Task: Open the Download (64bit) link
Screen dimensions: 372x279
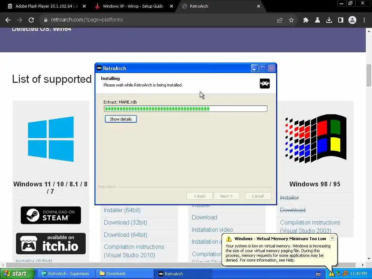Action: click(x=125, y=235)
